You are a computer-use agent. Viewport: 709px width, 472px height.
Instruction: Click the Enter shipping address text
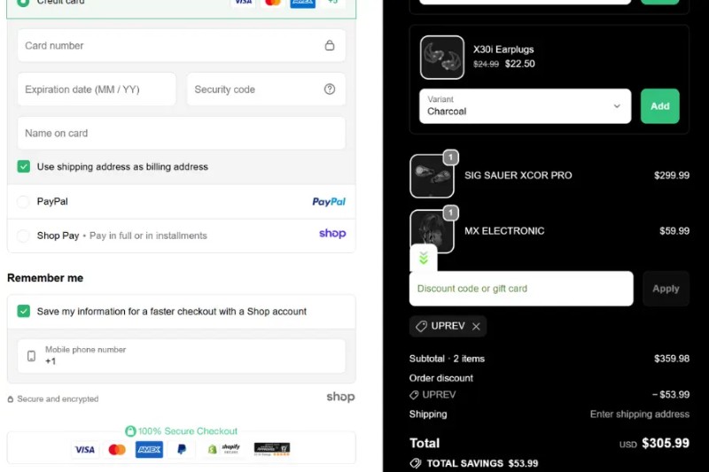[x=639, y=414]
